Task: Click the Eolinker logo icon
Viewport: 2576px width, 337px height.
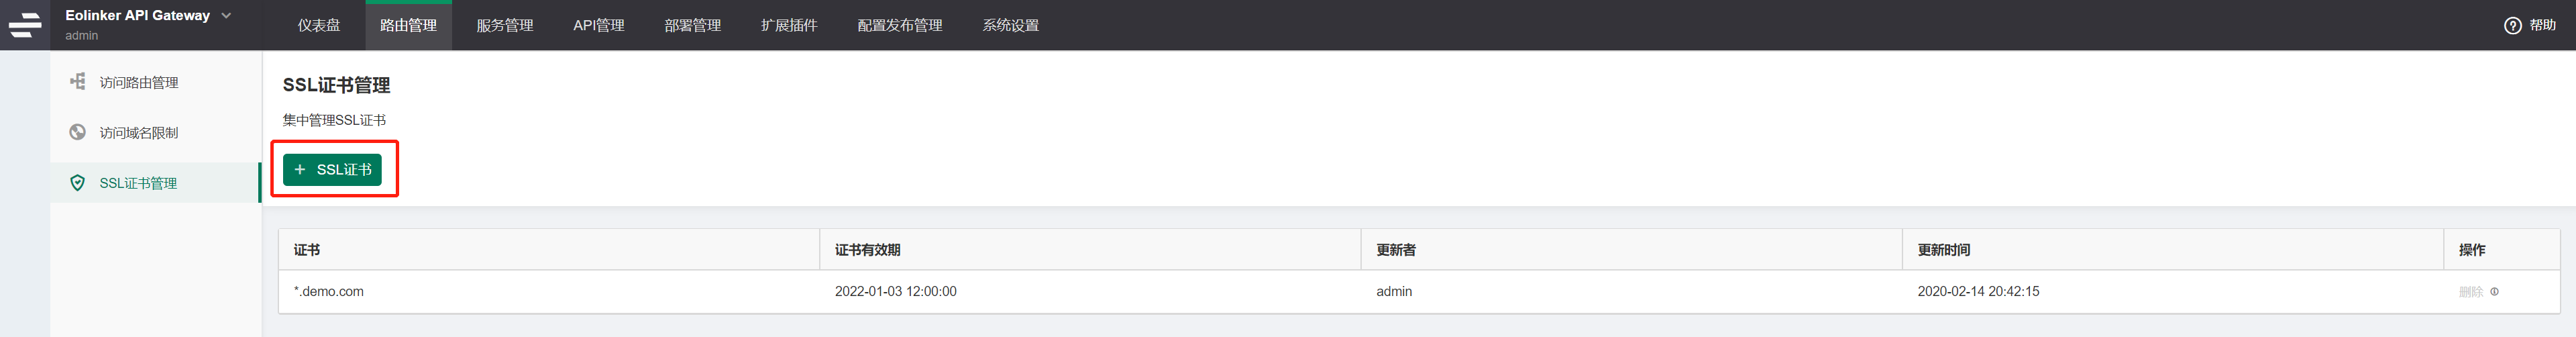Action: (x=25, y=25)
